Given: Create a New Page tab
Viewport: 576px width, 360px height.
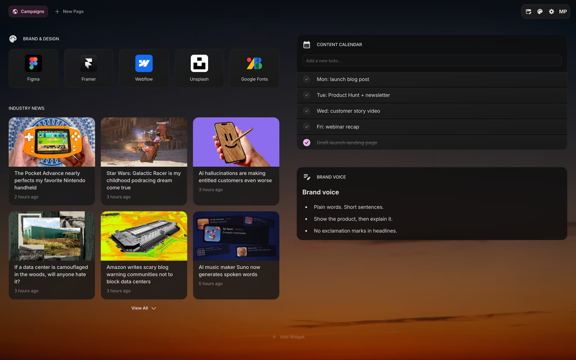Looking at the screenshot, I should coord(69,12).
